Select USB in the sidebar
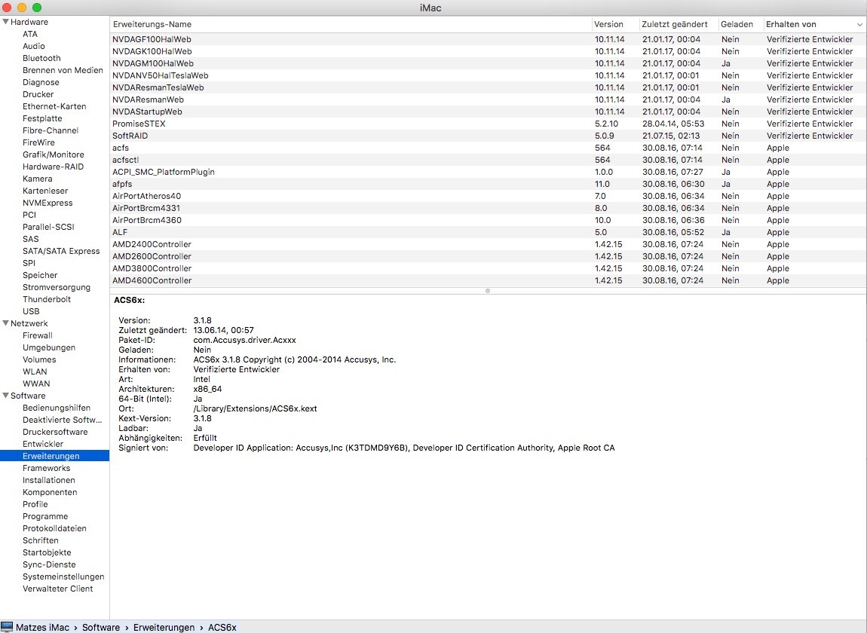Screen dimensions: 867x633 tap(31, 311)
